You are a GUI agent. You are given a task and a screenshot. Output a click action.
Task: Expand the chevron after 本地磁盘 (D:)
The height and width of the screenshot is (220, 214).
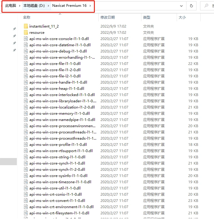48,6
